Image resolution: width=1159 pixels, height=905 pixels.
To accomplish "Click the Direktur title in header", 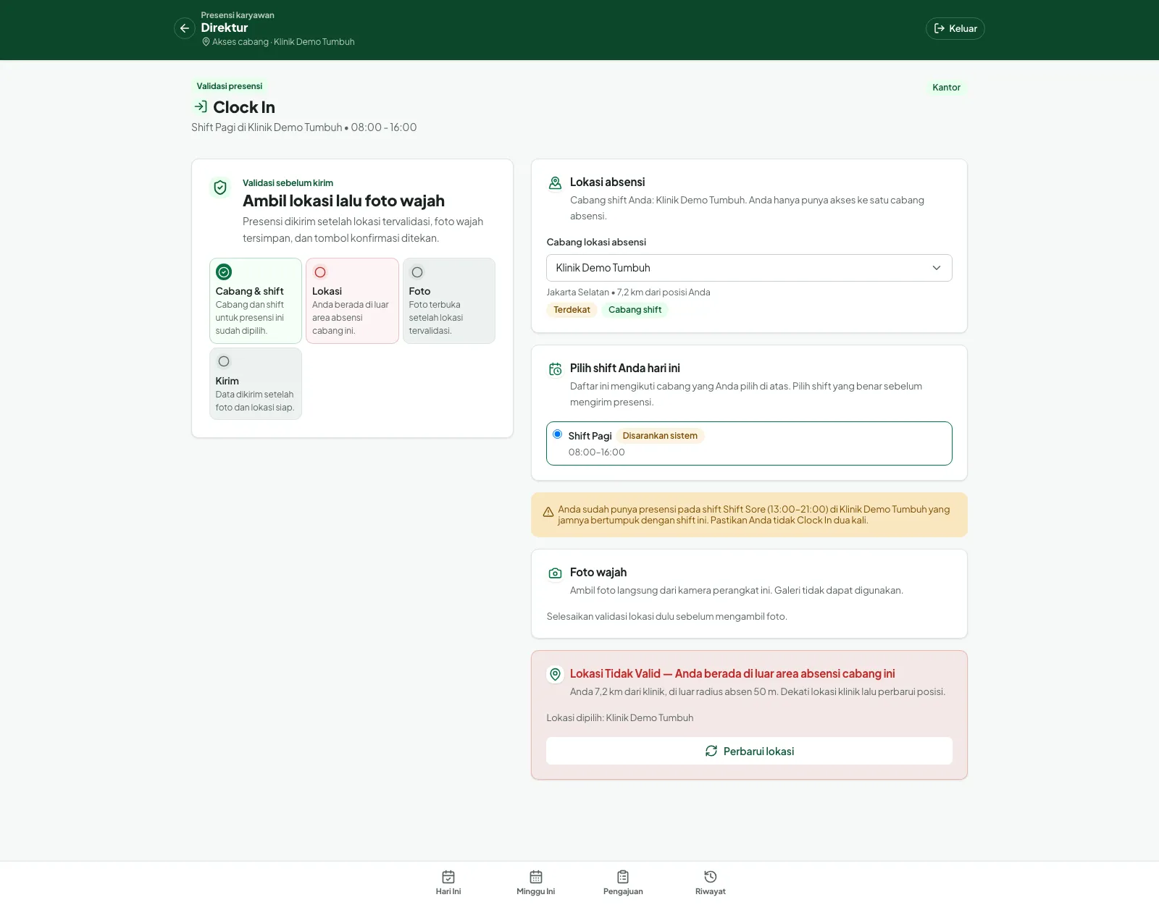I will click(x=225, y=28).
